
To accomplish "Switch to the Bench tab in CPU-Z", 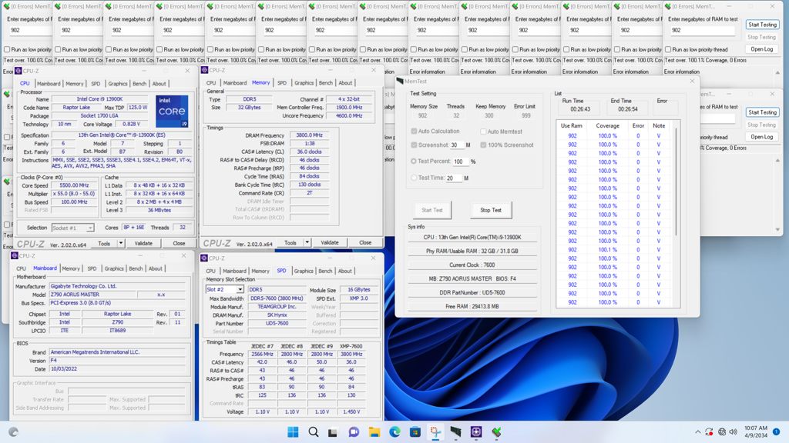I will pos(141,84).
